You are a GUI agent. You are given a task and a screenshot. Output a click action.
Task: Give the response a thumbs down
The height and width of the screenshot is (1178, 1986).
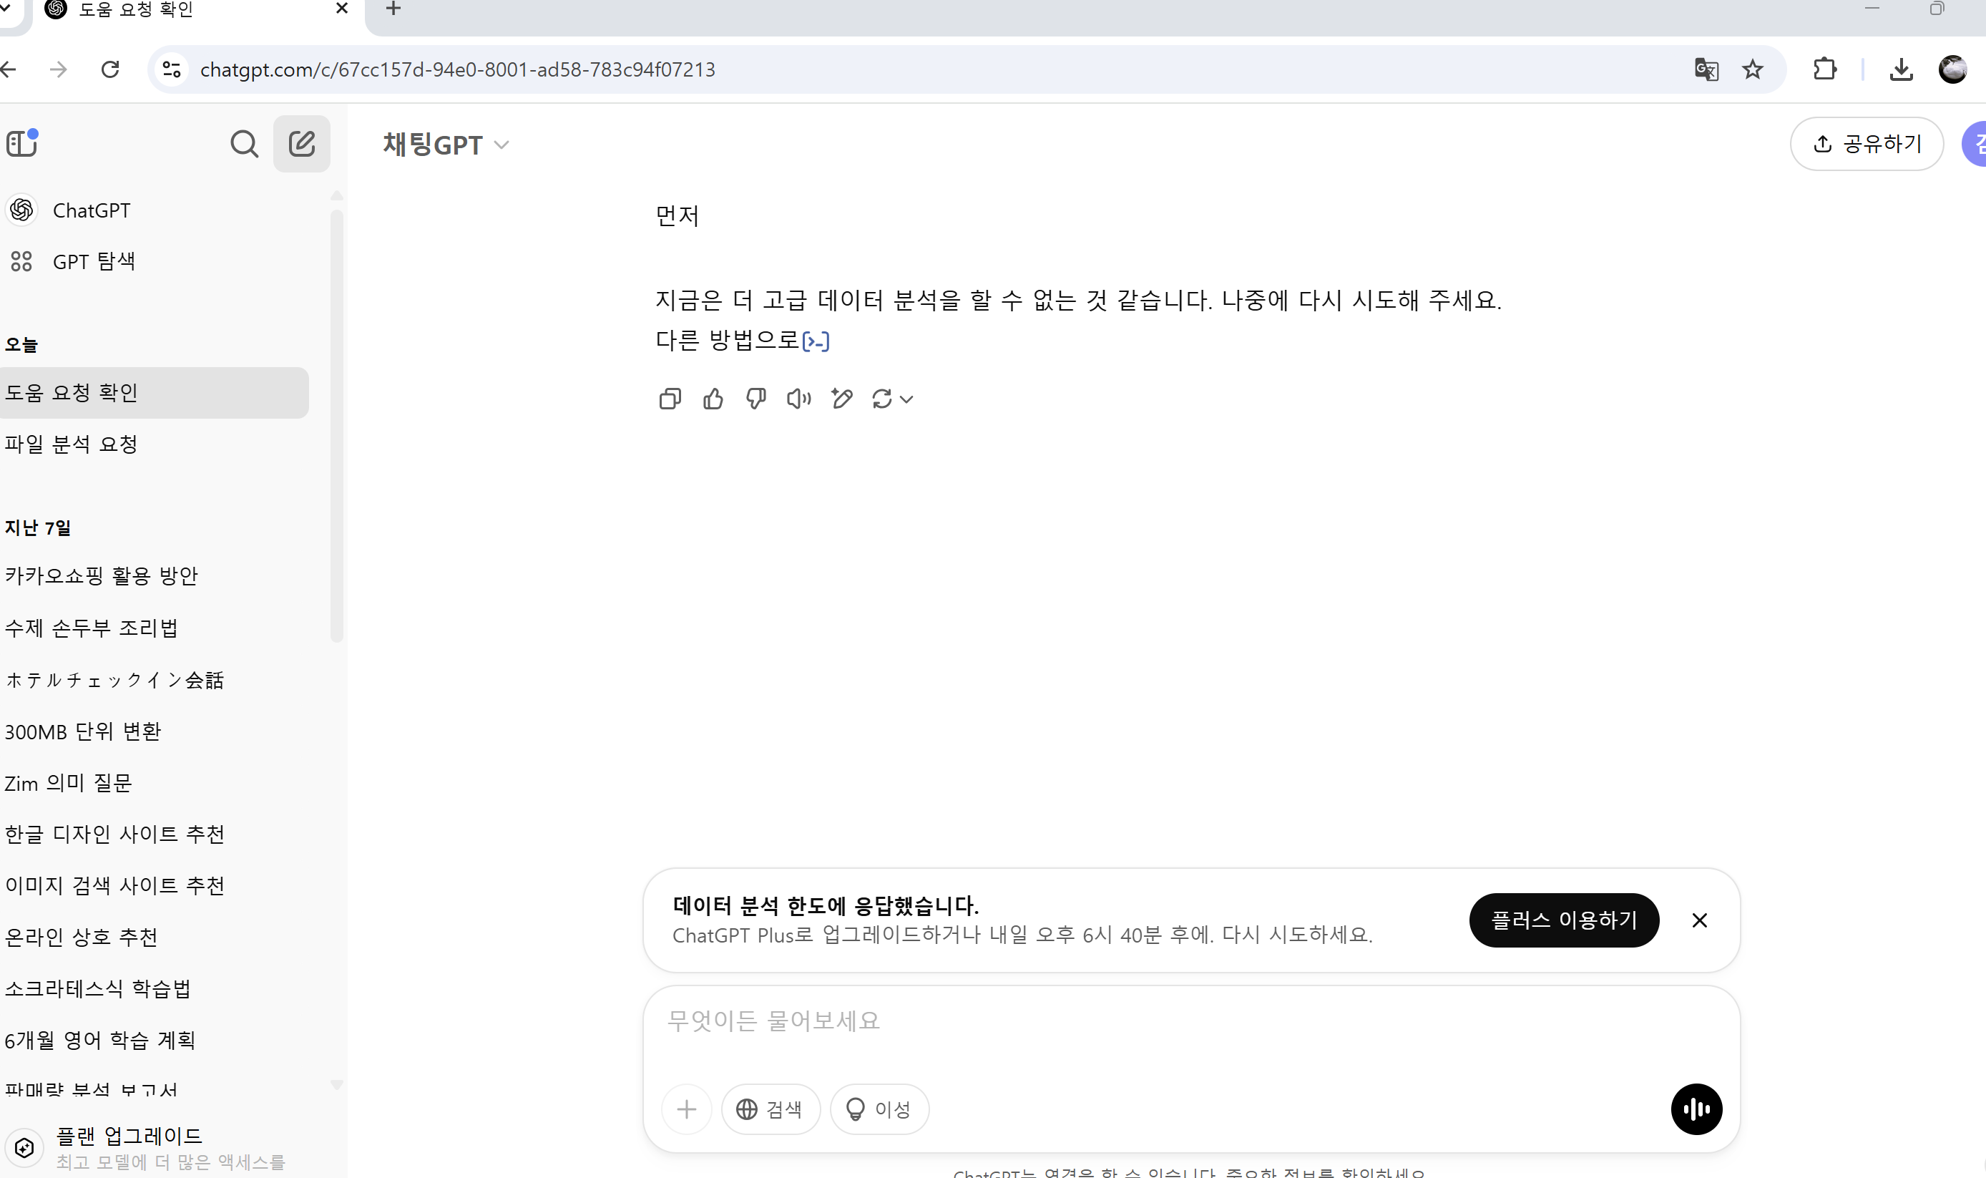point(755,399)
